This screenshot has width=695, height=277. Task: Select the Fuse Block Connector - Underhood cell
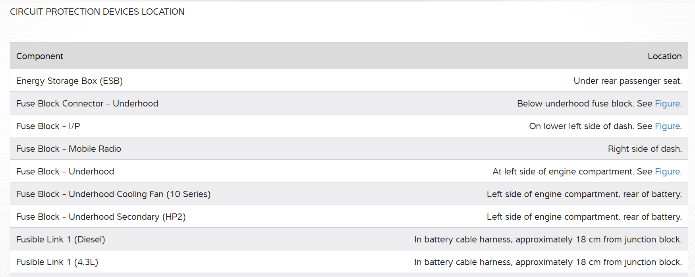click(x=87, y=104)
